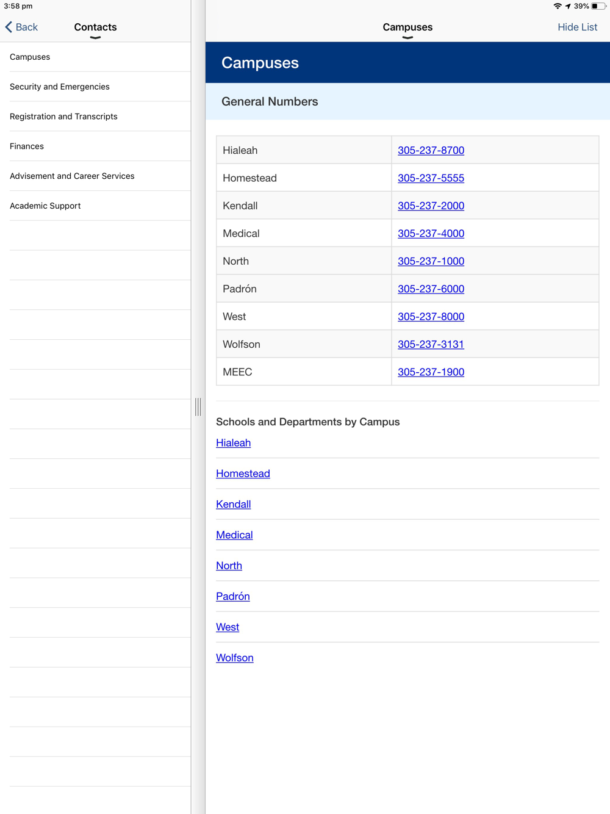Open West schools and departments link

pyautogui.click(x=228, y=627)
